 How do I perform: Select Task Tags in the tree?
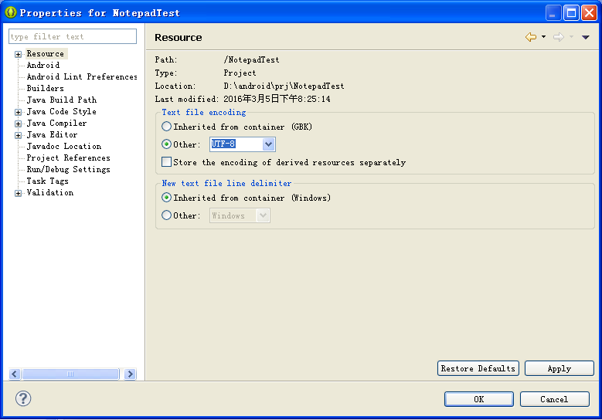coord(48,181)
